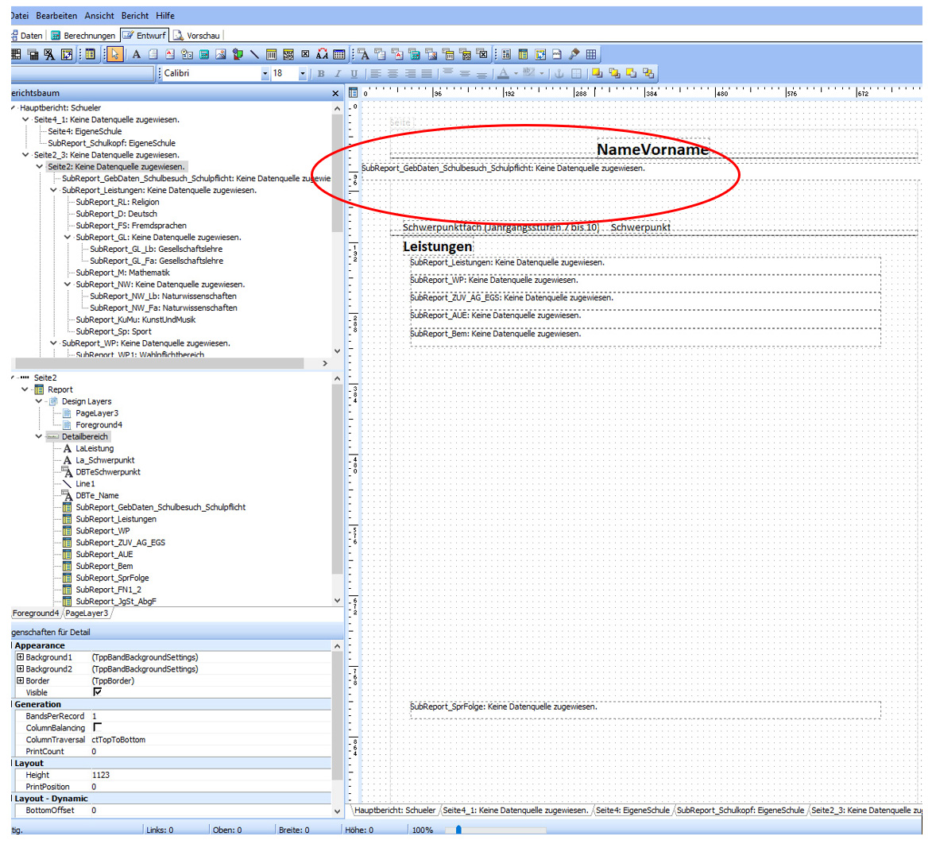Select DBTe_Name in object tree
The width and height of the screenshot is (932, 844).
click(x=97, y=496)
